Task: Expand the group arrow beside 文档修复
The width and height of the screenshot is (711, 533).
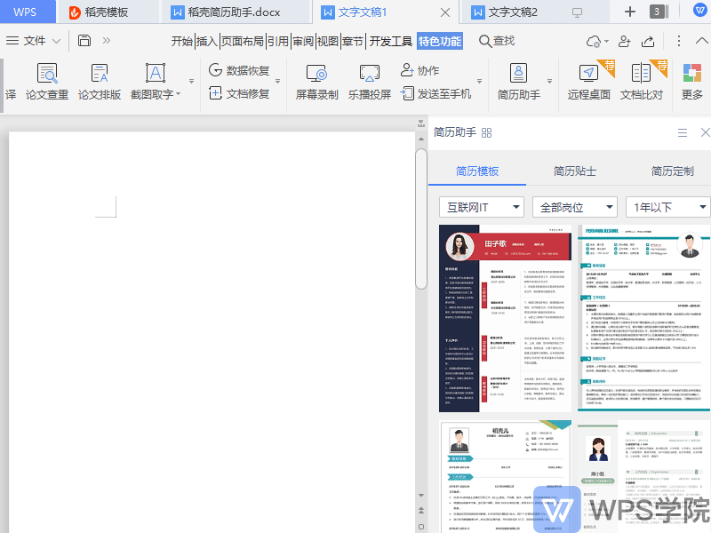Action: pos(278,82)
